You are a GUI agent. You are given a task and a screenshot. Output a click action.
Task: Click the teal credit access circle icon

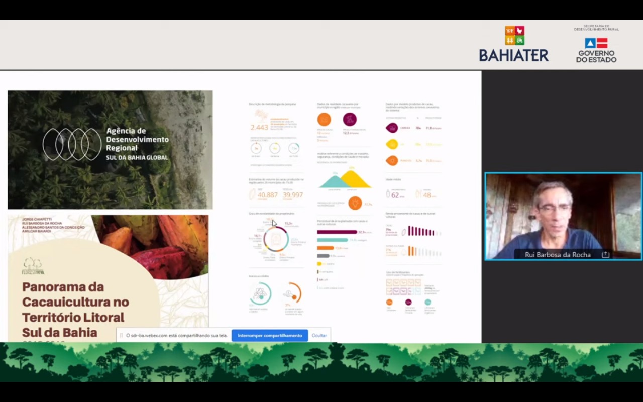(x=260, y=293)
